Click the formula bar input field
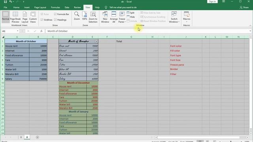 (x=147, y=31)
